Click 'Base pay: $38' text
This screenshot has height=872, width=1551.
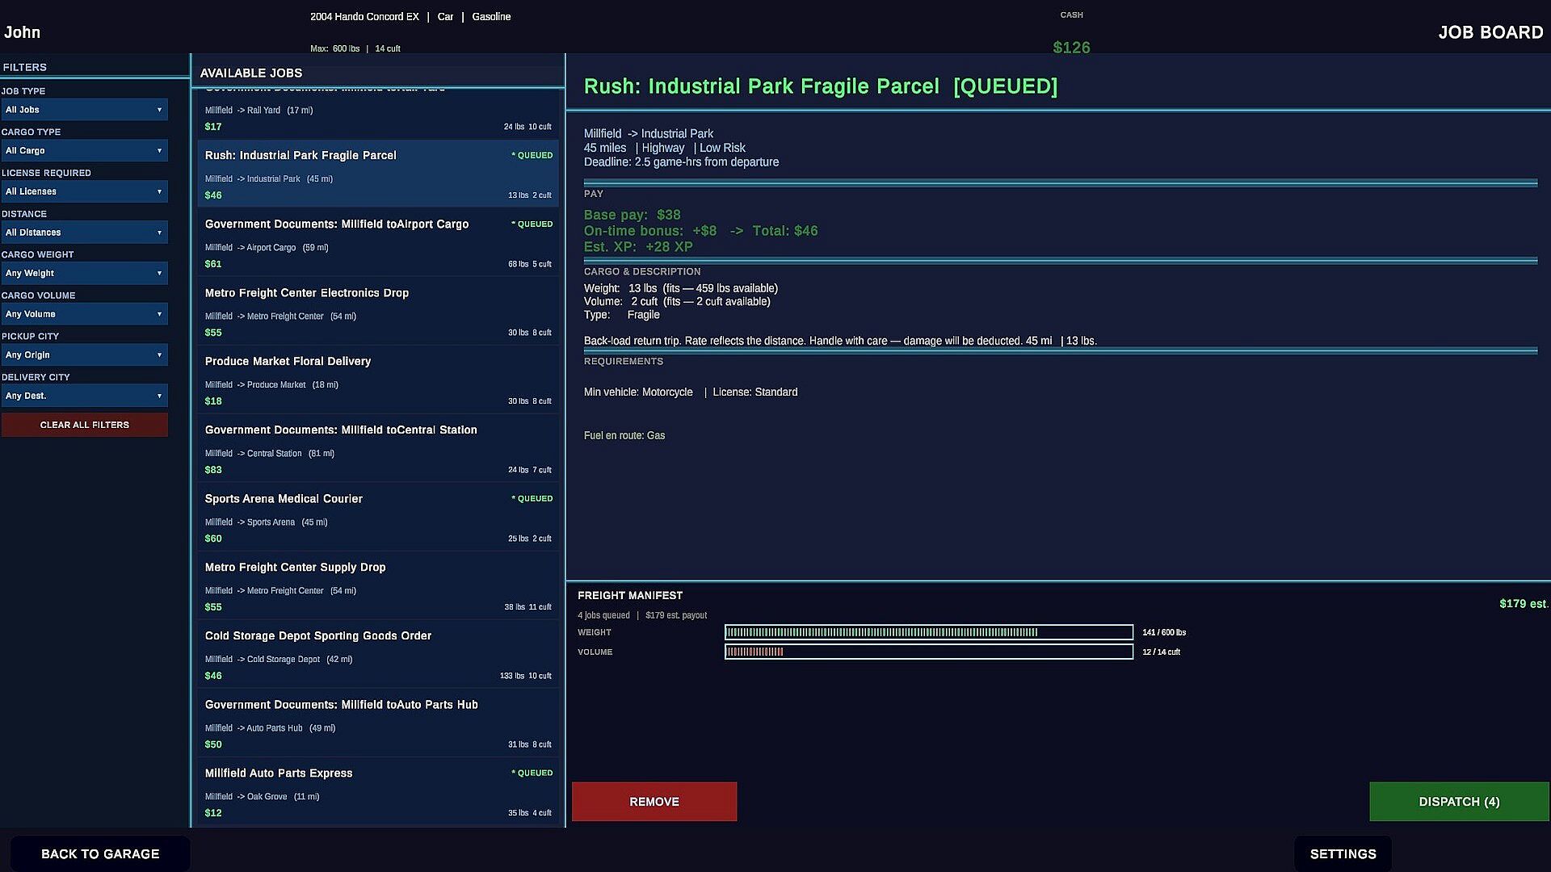point(633,215)
